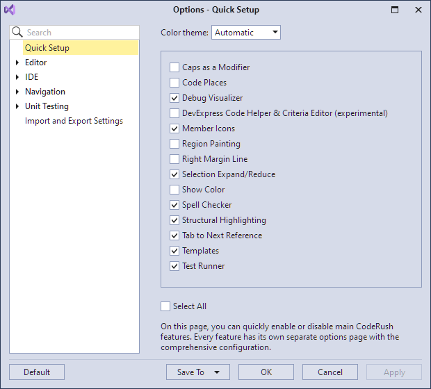Open the IDE category
Image resolution: width=431 pixels, height=389 pixels.
coord(31,77)
